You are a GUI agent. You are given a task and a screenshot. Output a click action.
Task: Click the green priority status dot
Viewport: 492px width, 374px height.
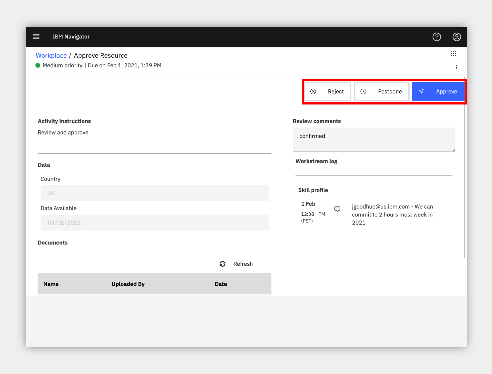[38, 65]
